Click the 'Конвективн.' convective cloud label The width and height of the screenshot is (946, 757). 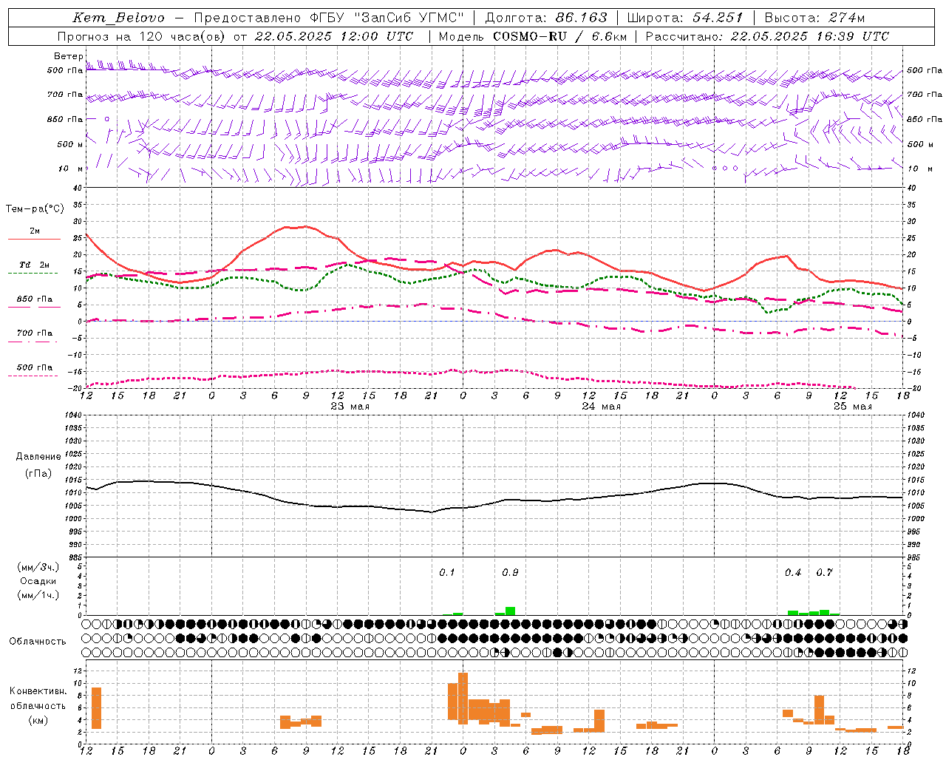tap(38, 691)
